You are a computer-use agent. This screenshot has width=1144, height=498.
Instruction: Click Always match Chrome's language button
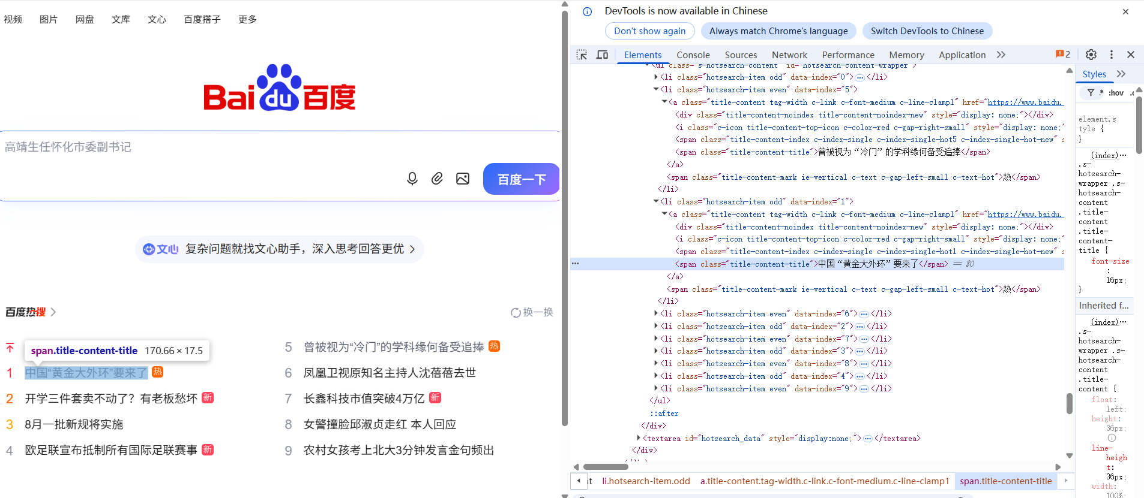pos(778,31)
